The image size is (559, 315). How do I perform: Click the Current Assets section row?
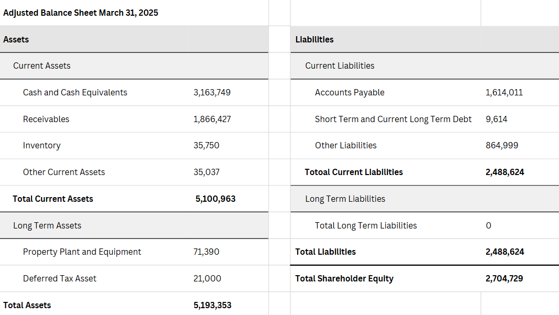42,66
